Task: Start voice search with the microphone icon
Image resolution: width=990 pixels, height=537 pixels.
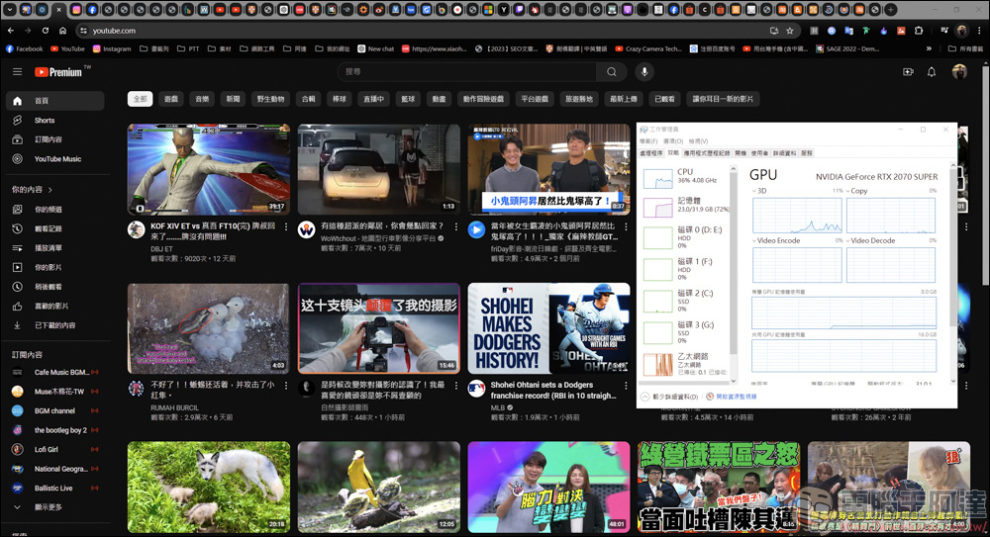Action: point(644,72)
